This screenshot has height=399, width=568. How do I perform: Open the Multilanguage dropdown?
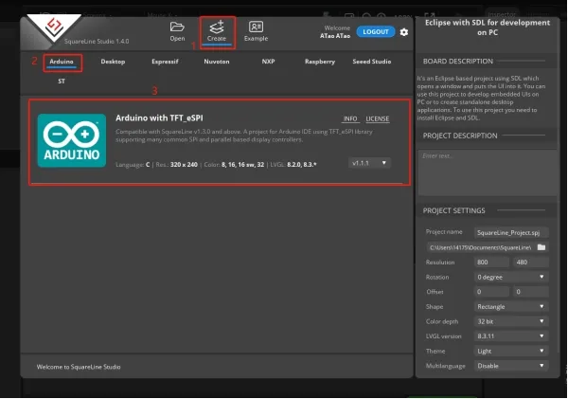512,365
